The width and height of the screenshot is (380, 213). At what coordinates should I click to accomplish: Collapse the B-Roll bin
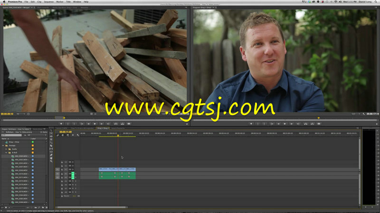click(x=6, y=152)
